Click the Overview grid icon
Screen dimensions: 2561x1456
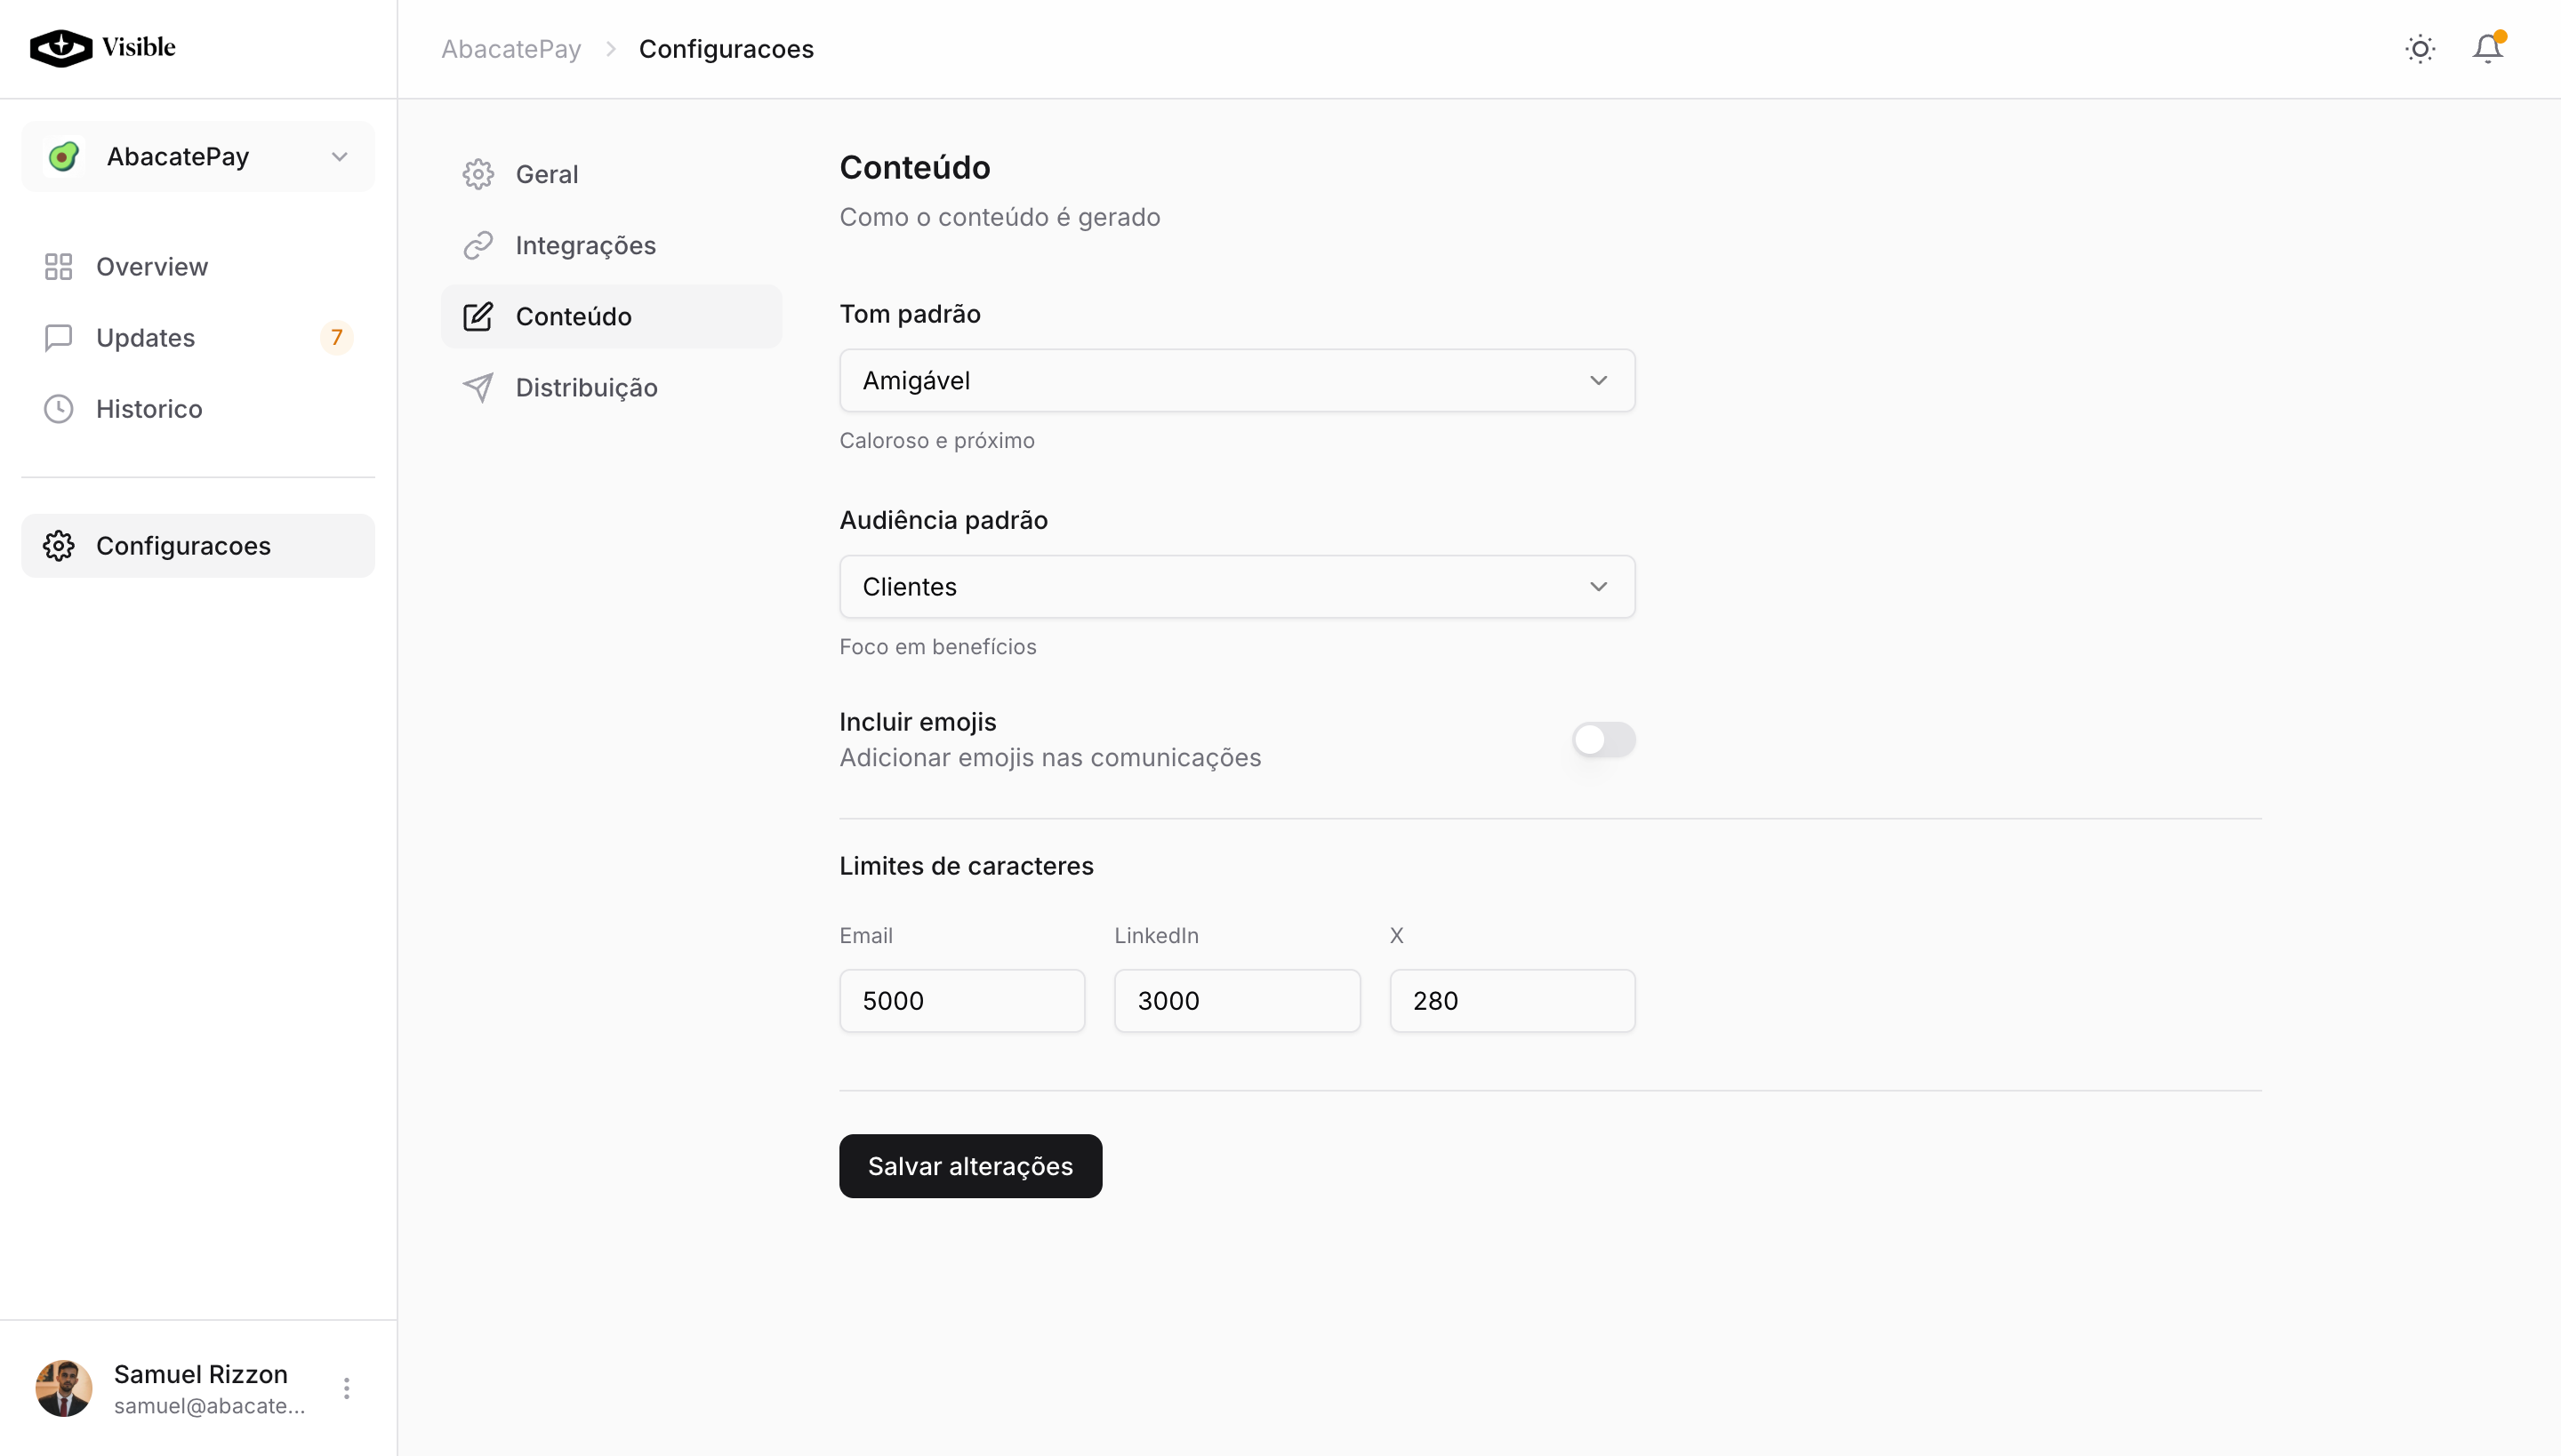(58, 267)
